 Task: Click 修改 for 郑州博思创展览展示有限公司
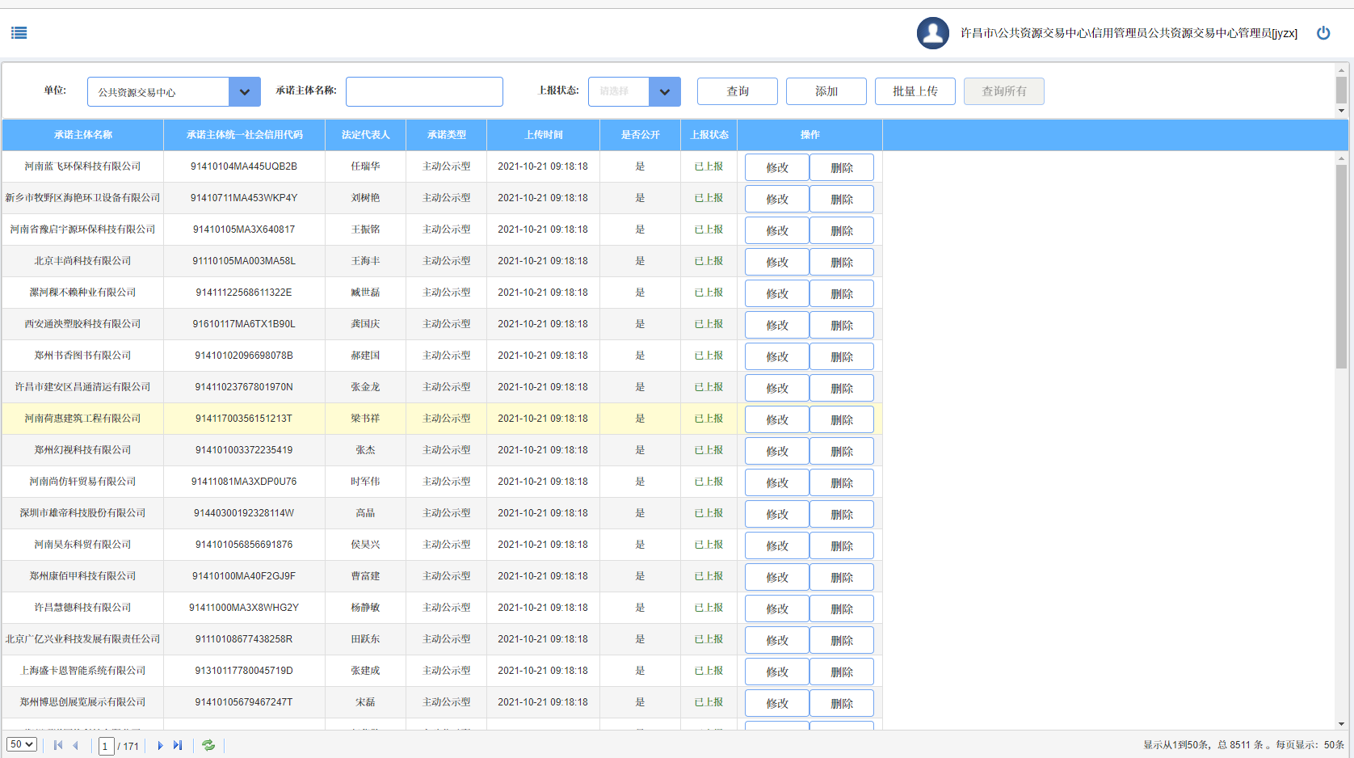(x=777, y=703)
